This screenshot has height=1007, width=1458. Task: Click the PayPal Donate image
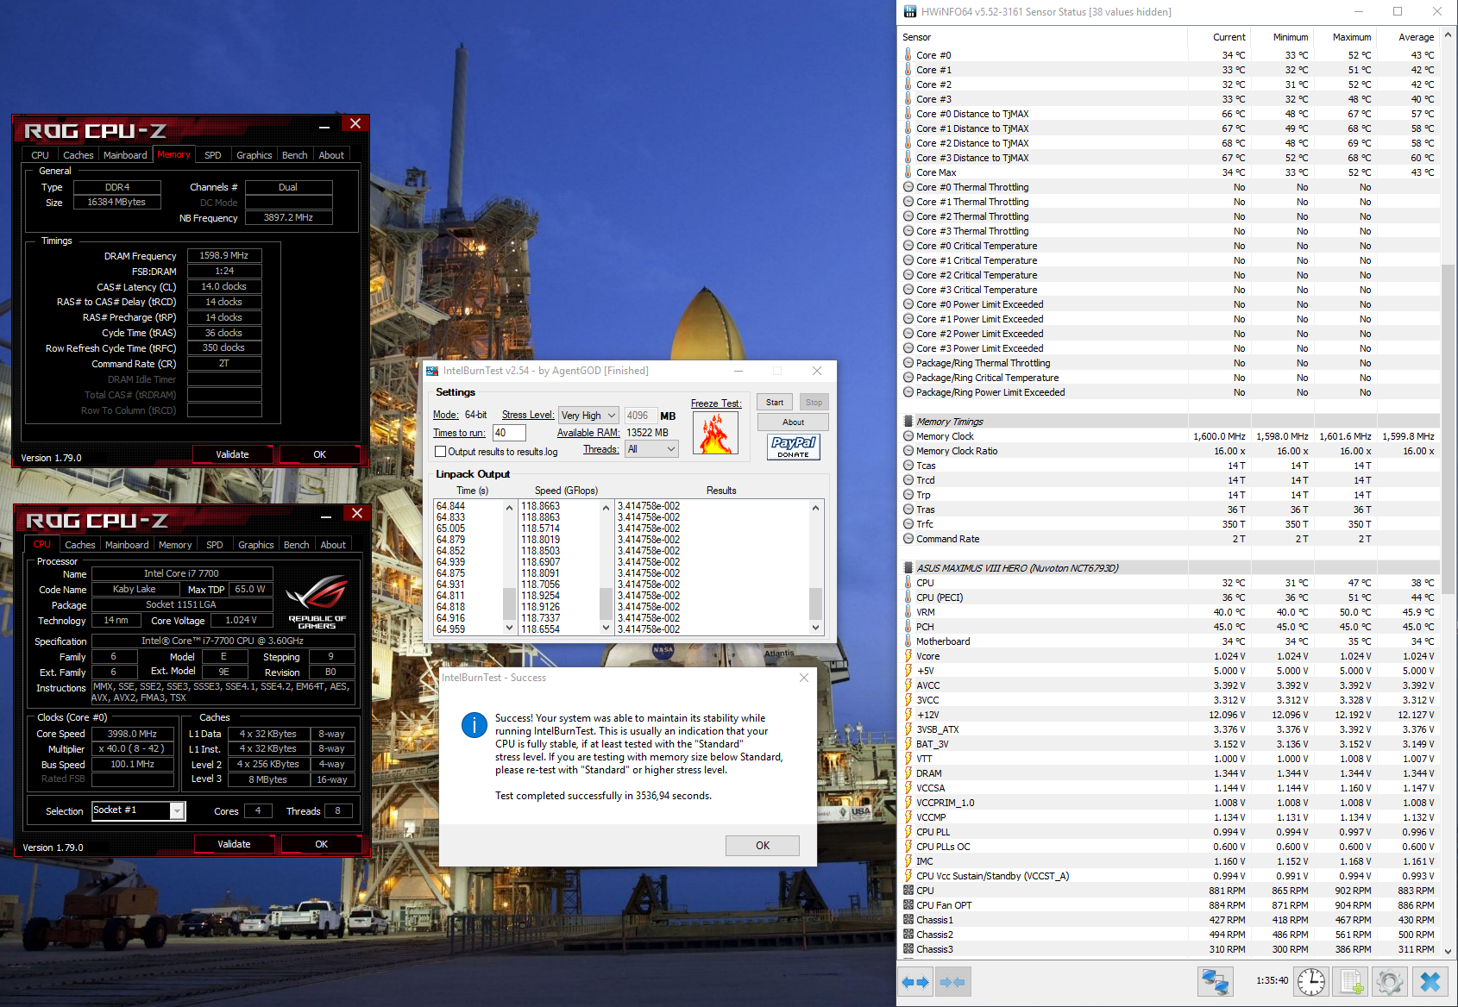click(x=794, y=447)
